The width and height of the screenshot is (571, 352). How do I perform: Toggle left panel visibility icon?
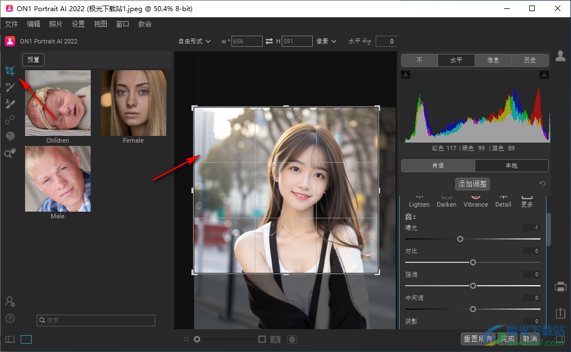[x=10, y=339]
